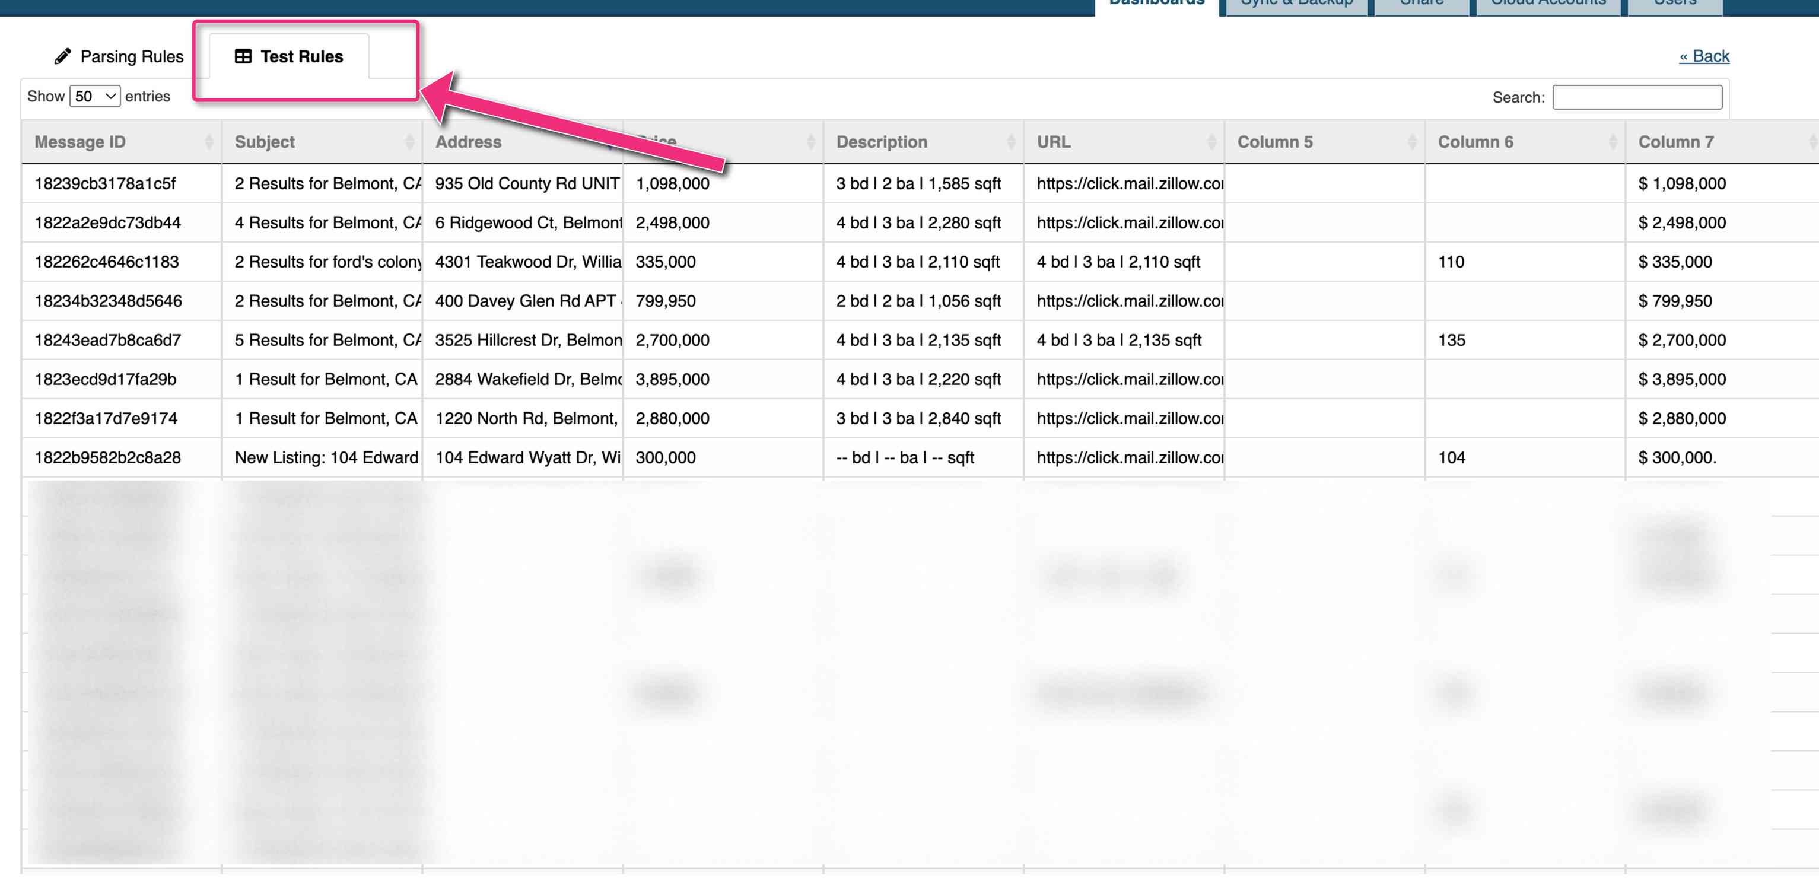Click zillow URL in 18239cb3178a1c5f row
This screenshot has width=1819, height=881.
pos(1130,183)
